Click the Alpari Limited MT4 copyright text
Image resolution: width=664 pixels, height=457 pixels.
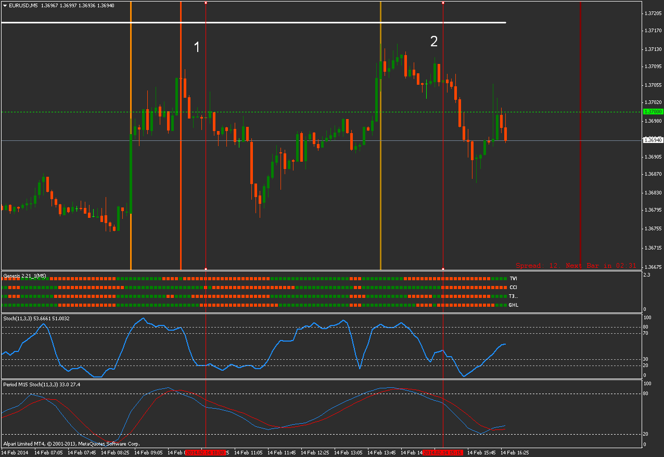click(x=71, y=444)
